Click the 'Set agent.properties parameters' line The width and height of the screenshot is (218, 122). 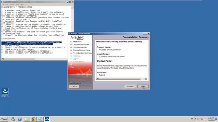[26, 51]
